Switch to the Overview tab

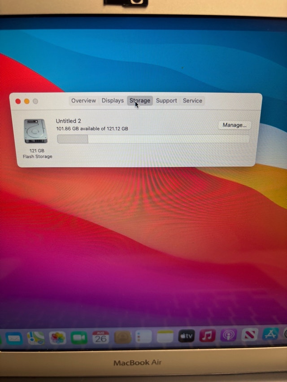pos(83,101)
